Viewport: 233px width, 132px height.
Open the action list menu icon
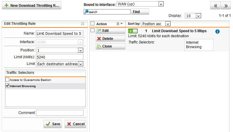click(120, 24)
